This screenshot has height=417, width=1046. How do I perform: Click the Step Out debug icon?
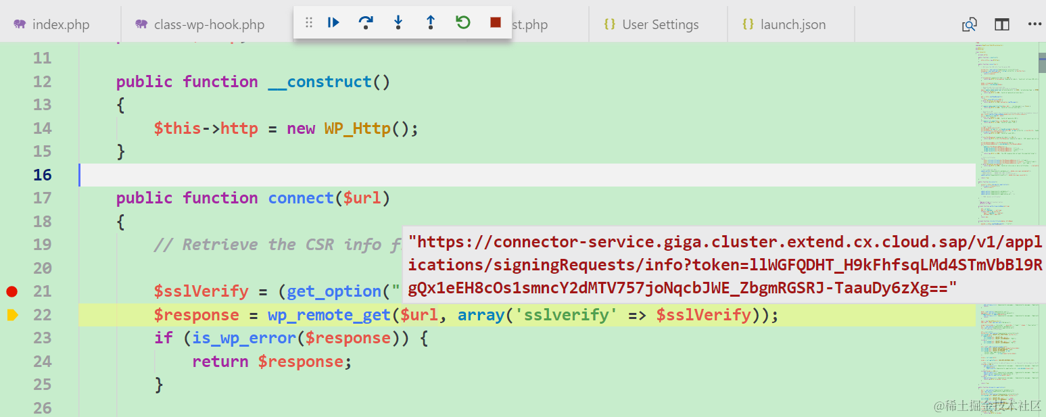(x=430, y=23)
